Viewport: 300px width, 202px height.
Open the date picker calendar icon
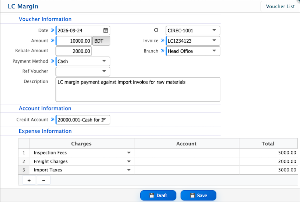click(106, 30)
